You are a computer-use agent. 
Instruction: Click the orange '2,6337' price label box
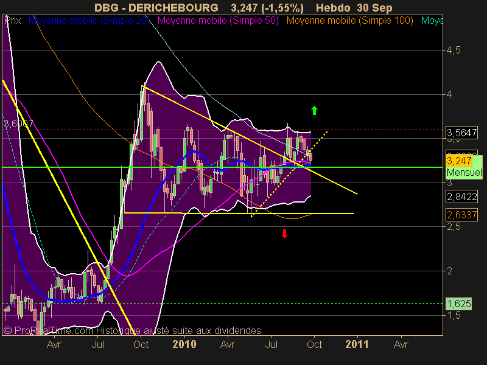461,215
